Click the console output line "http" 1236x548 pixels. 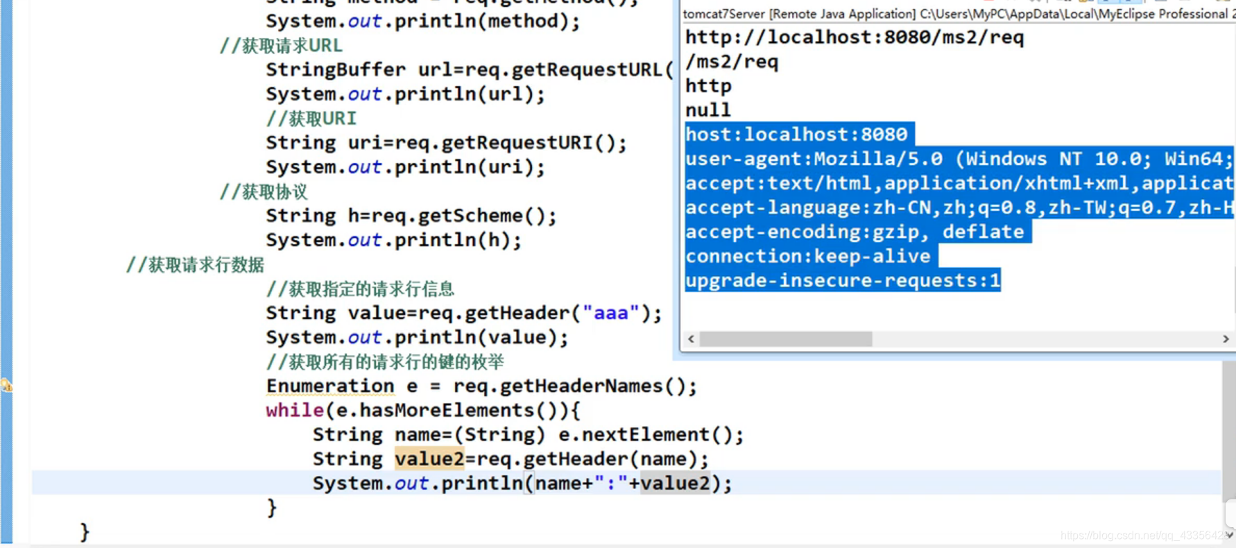point(708,86)
